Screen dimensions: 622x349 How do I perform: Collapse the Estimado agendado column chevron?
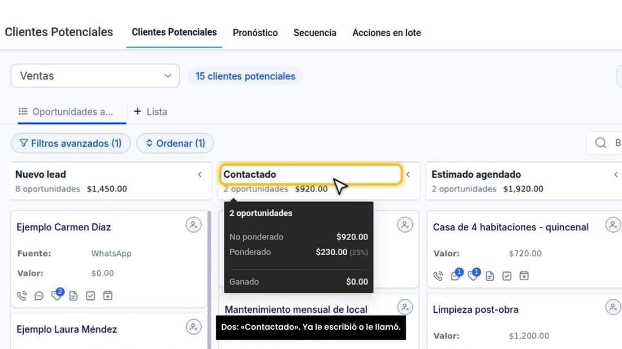[616, 174]
